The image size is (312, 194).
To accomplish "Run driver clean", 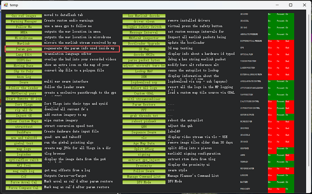I will pyautogui.click(x=144, y=21).
